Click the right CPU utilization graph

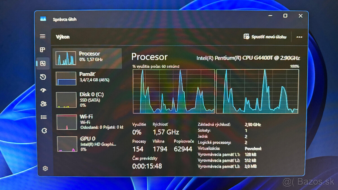coord(257,91)
